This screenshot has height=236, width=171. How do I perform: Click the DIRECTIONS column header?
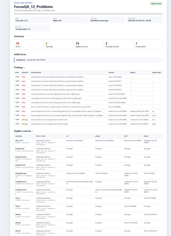pyautogui.click(x=157, y=73)
